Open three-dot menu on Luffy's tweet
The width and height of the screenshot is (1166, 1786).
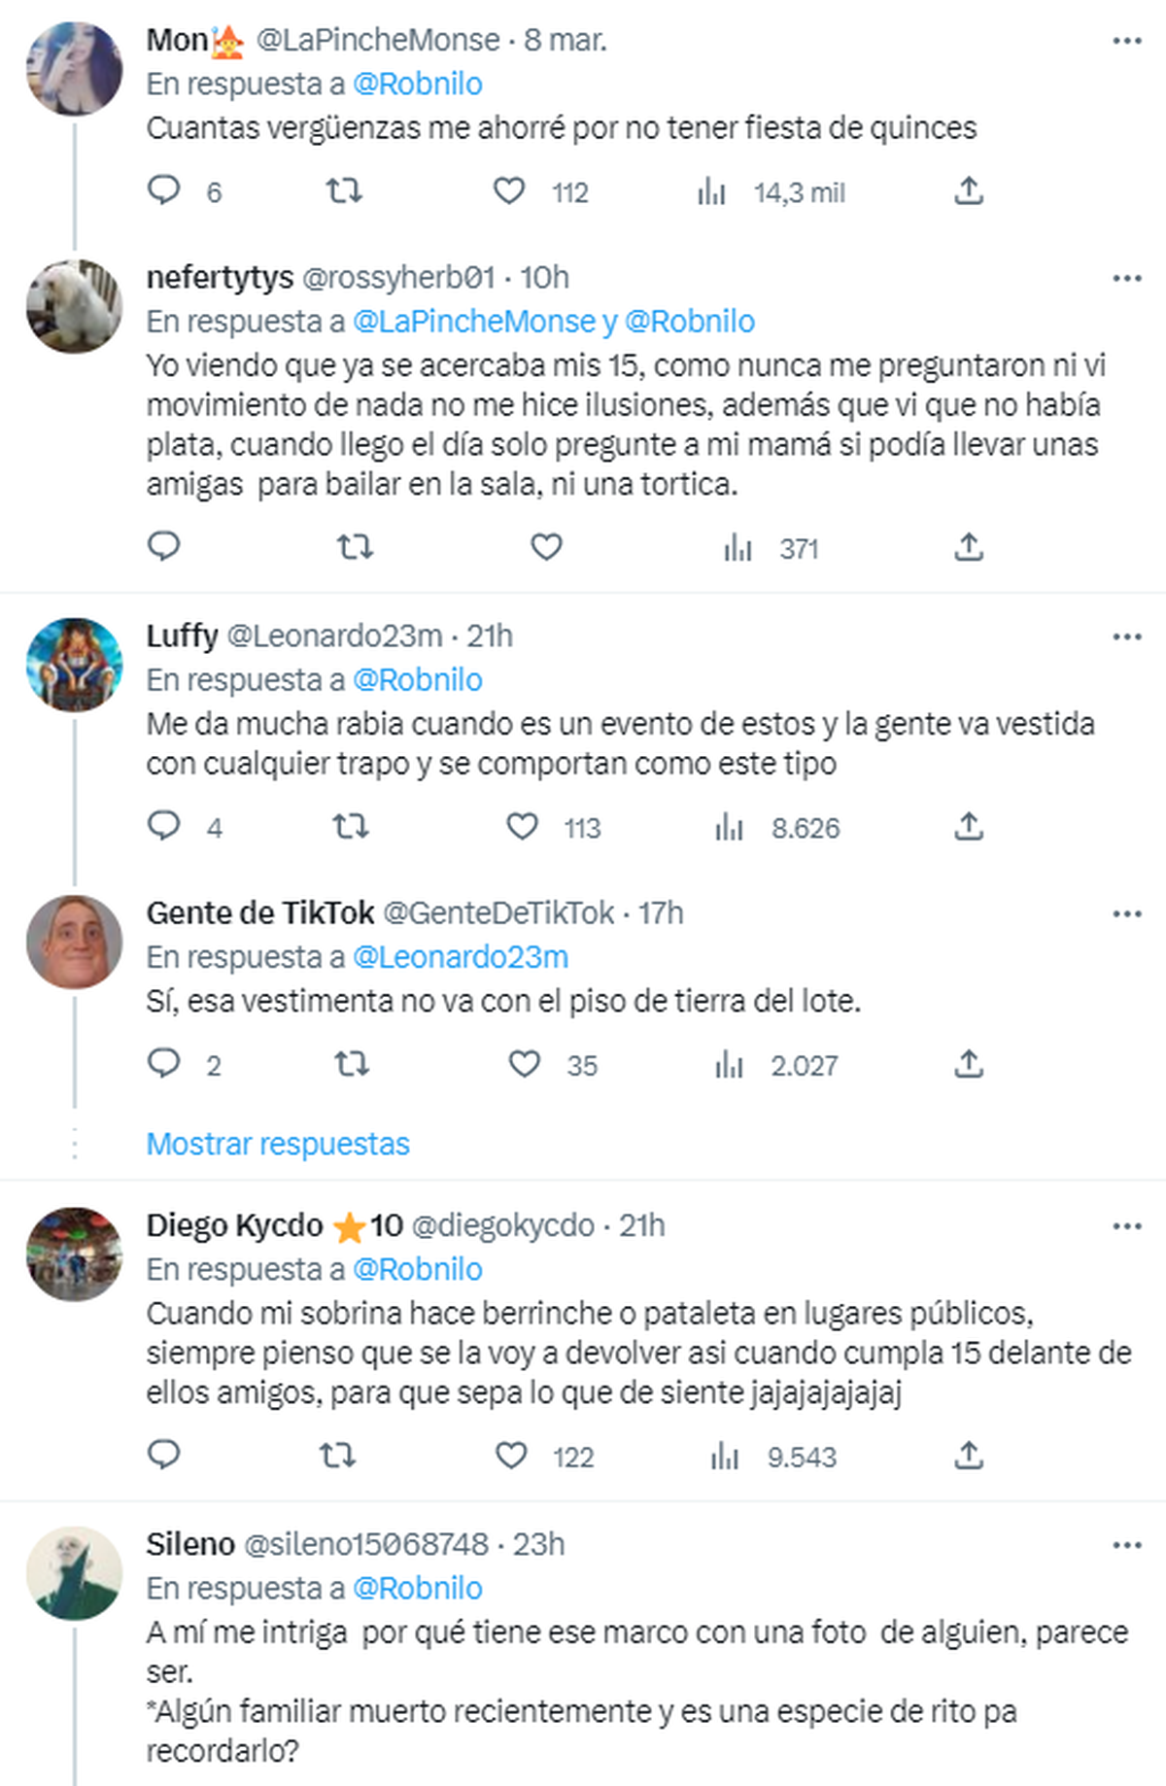tap(1126, 637)
